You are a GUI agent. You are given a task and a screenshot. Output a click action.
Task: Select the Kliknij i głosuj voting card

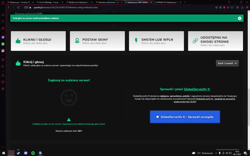(38, 41)
